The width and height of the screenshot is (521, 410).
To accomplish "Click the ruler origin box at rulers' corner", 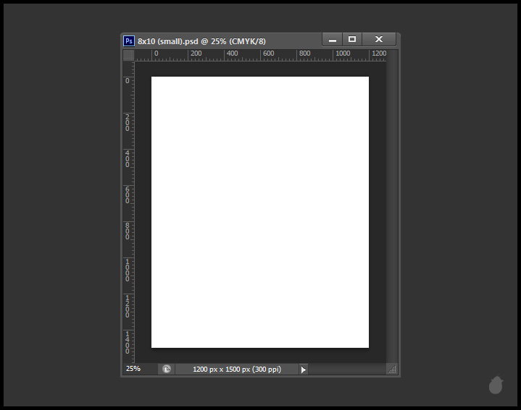I will coord(128,55).
